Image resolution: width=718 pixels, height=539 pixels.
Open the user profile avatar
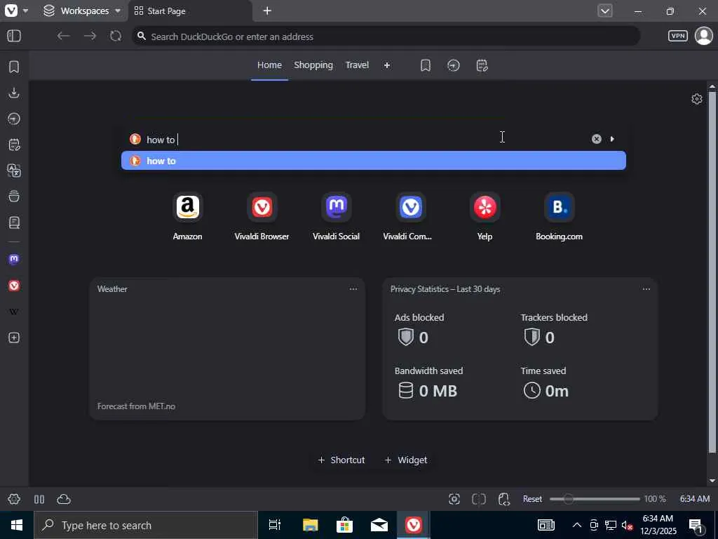(x=704, y=36)
